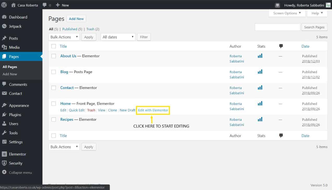The width and height of the screenshot is (332, 190).
Task: Open the Appearance menu in the sidebar
Action: (19, 105)
